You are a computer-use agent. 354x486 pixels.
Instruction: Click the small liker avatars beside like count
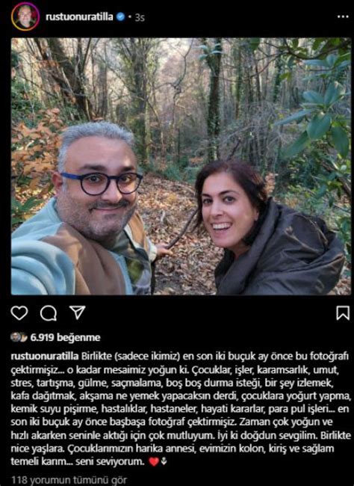(x=19, y=337)
